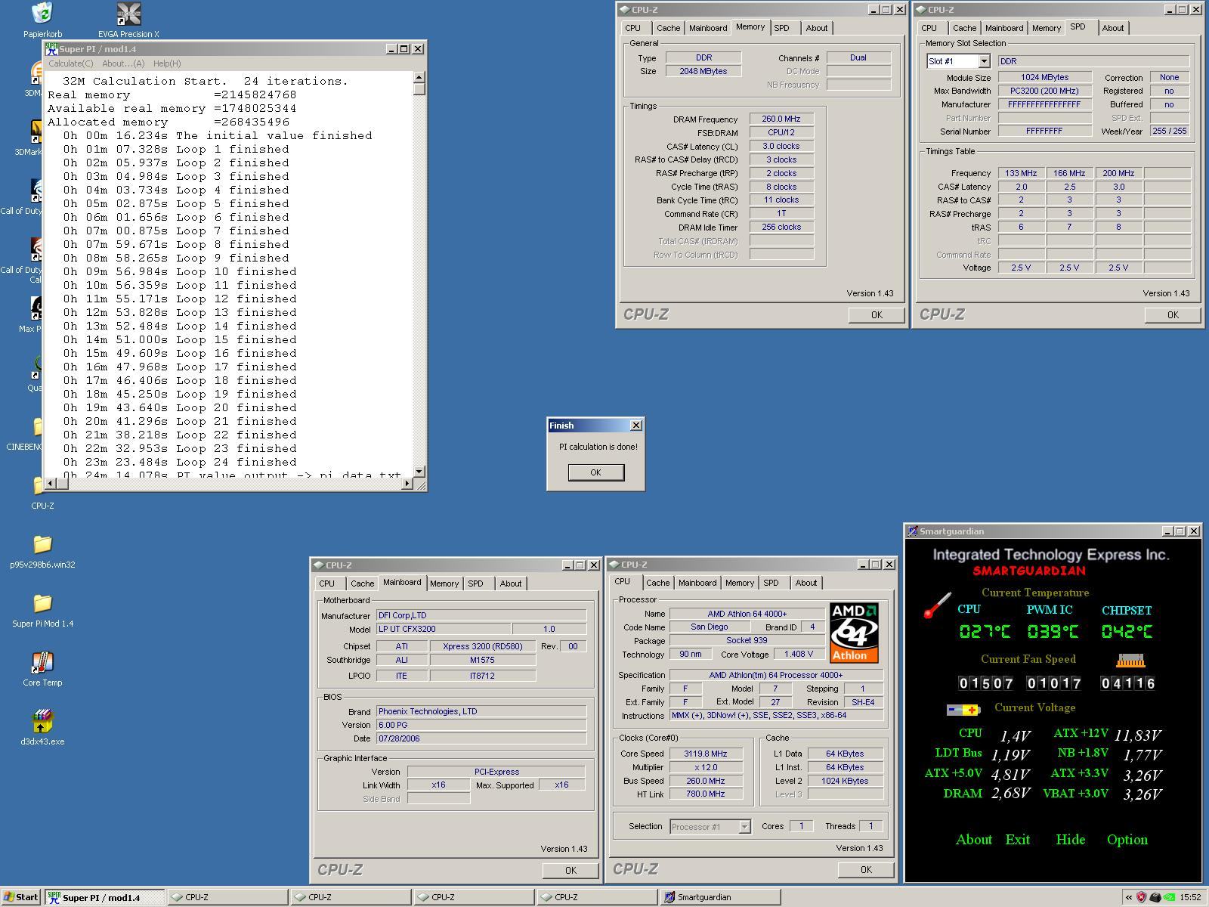Open the Help(H) menu in Super PI
Viewport: 1209px width, 907px height.
[x=167, y=63]
